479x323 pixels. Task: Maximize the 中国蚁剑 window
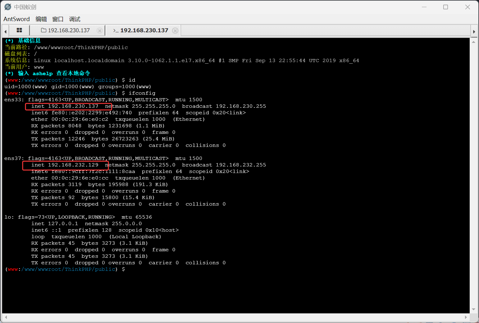point(446,7)
